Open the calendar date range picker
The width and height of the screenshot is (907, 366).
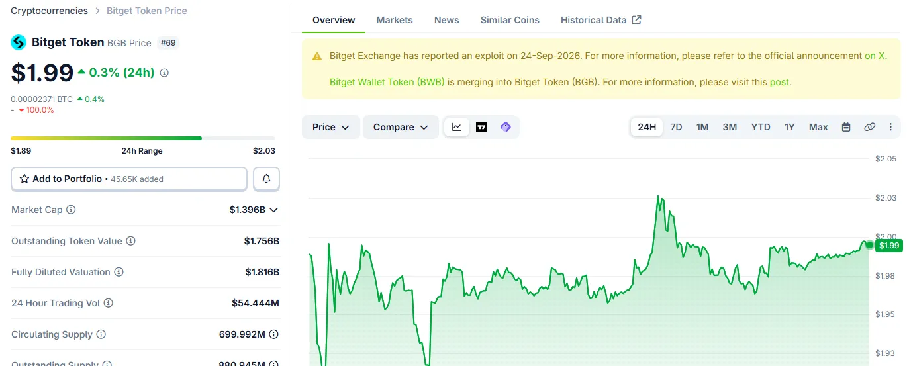845,127
